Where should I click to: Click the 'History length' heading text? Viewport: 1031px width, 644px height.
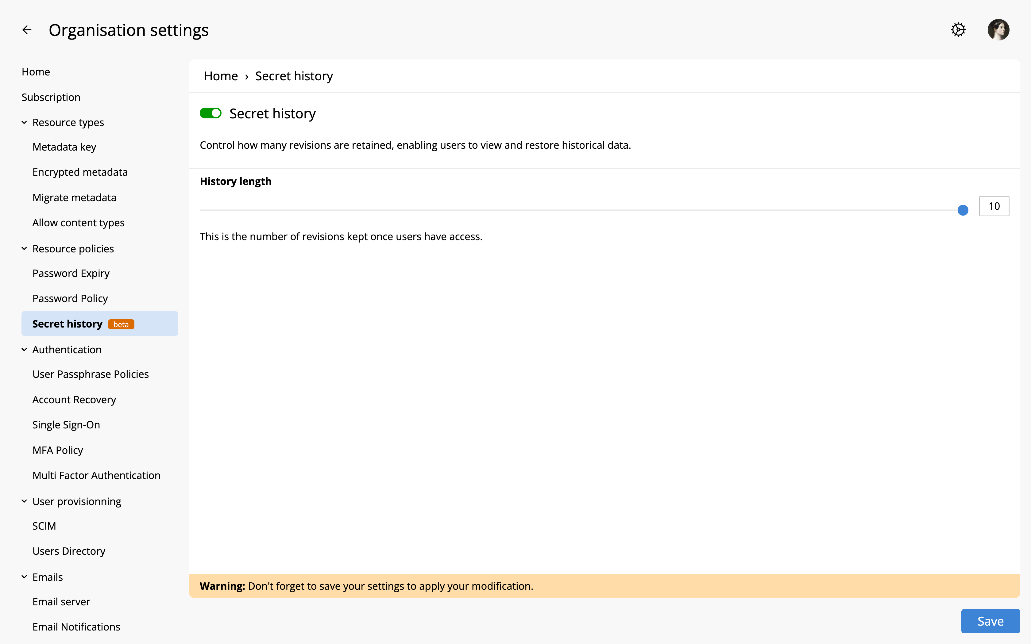tap(236, 181)
